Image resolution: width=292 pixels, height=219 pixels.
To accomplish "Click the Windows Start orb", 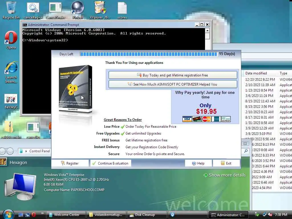I will [x=8, y=214].
